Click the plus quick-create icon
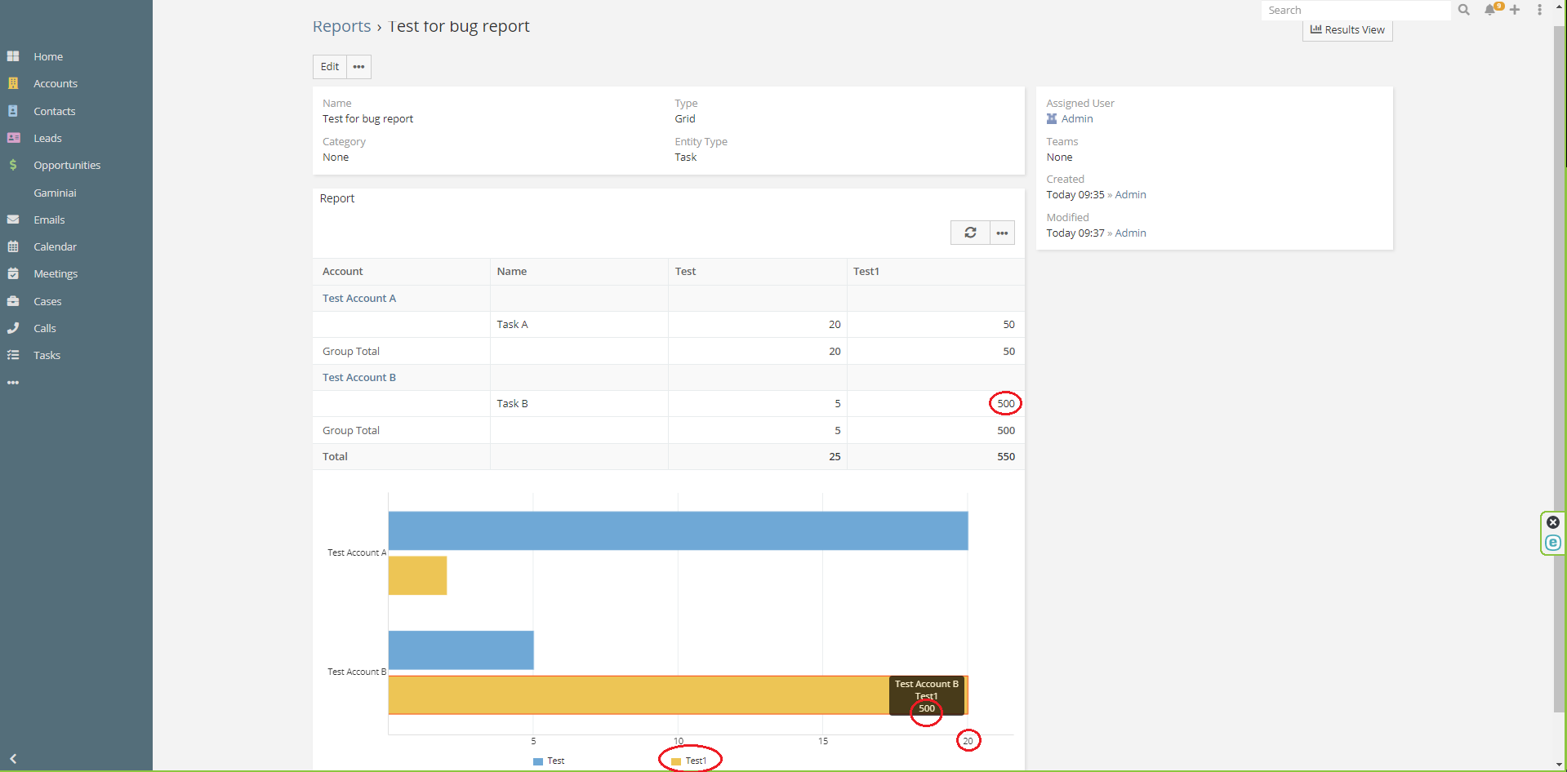The width and height of the screenshot is (1567, 772). coord(1515,10)
